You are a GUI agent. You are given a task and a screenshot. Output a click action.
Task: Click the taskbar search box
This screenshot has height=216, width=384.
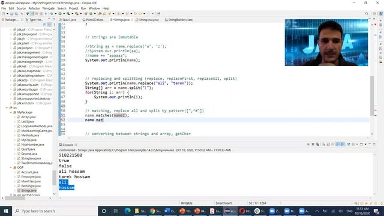pos(55,211)
